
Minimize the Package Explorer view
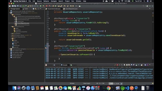tap(40, 9)
